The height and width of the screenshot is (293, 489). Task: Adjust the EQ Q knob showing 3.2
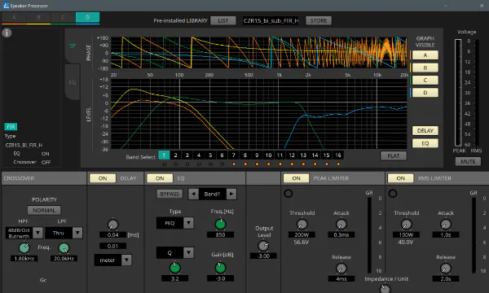point(174,268)
